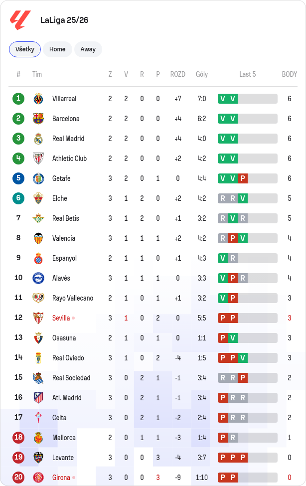Click the Girona club crest
The width and height of the screenshot is (306, 486).
point(38,478)
